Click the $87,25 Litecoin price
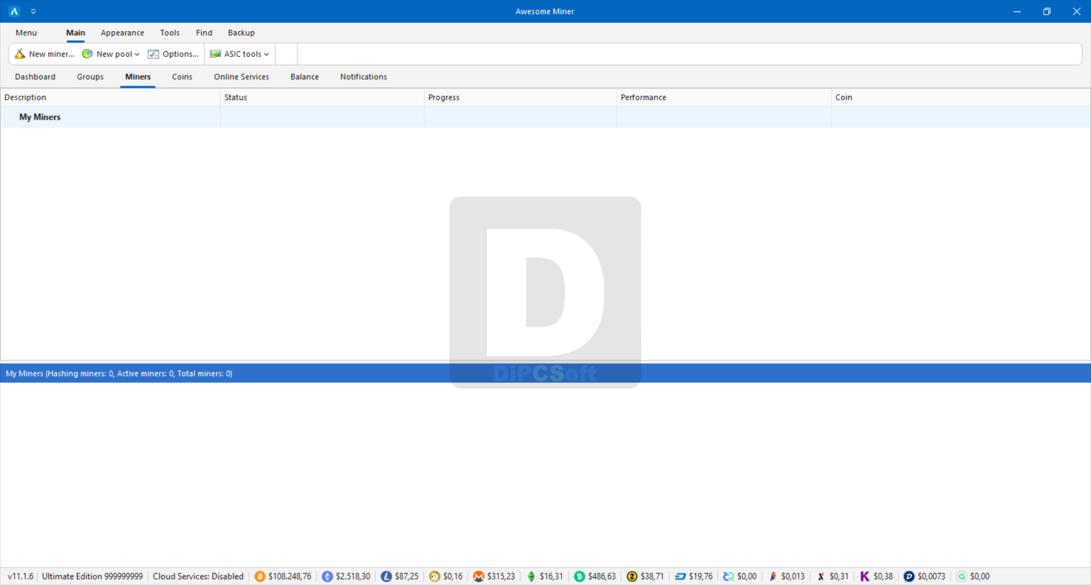The width and height of the screenshot is (1091, 585). tap(407, 576)
